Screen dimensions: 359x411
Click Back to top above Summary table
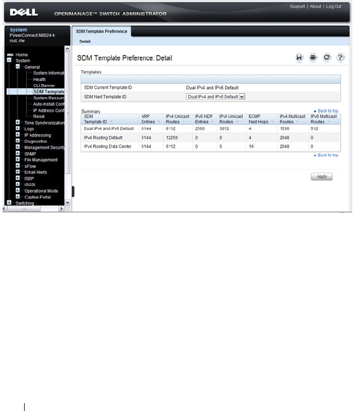tap(326, 111)
